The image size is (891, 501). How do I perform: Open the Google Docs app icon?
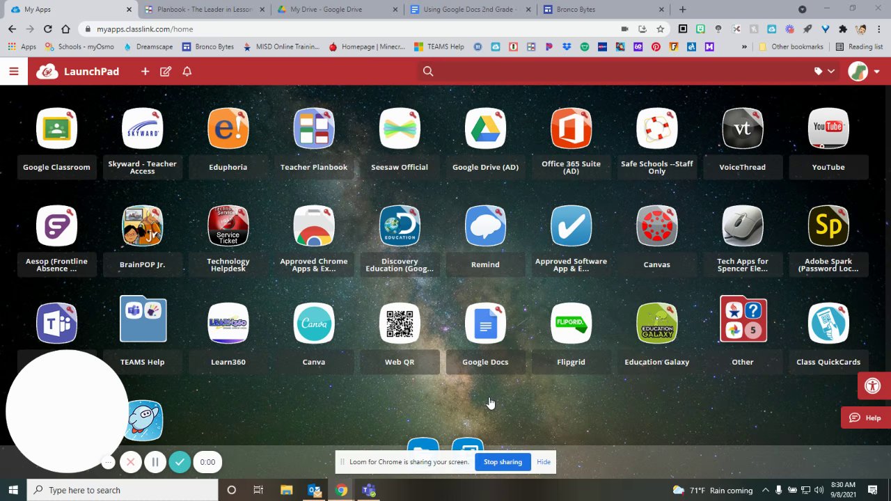(x=485, y=323)
